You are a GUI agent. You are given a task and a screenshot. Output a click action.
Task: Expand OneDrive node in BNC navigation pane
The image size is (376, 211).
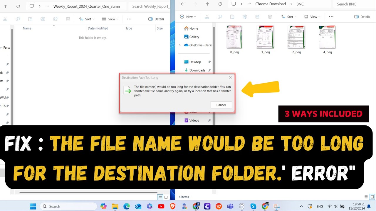[180, 45]
